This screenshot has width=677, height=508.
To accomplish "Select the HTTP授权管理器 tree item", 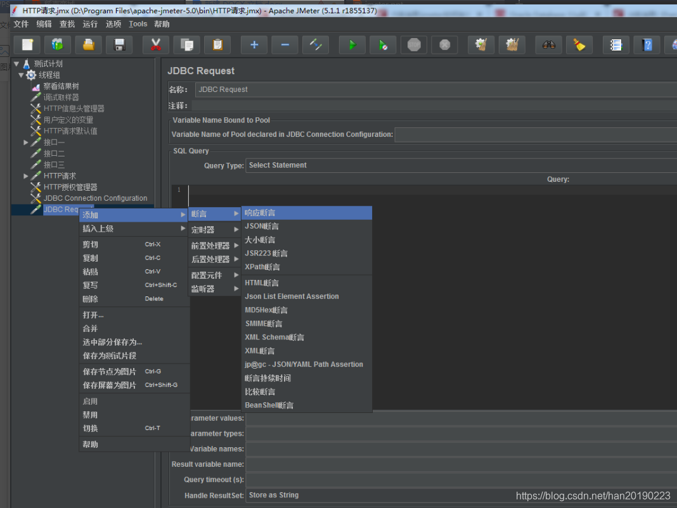I will tap(70, 187).
